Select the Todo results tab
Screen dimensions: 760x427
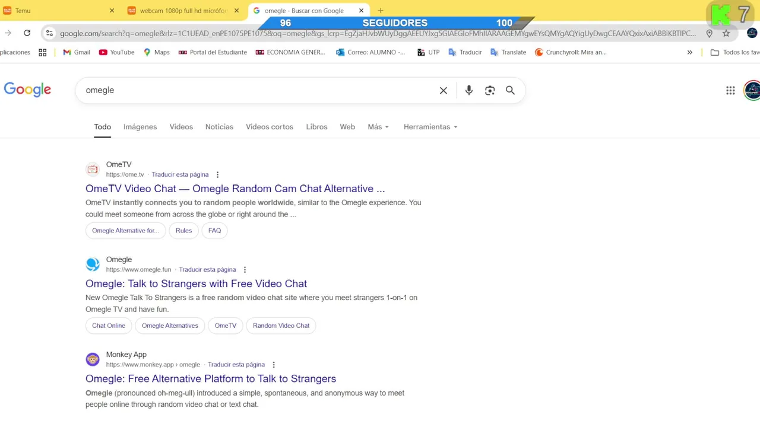[x=102, y=127]
